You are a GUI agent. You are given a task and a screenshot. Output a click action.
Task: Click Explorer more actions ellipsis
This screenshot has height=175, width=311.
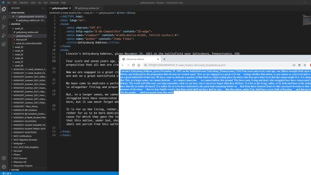(x=43, y=8)
